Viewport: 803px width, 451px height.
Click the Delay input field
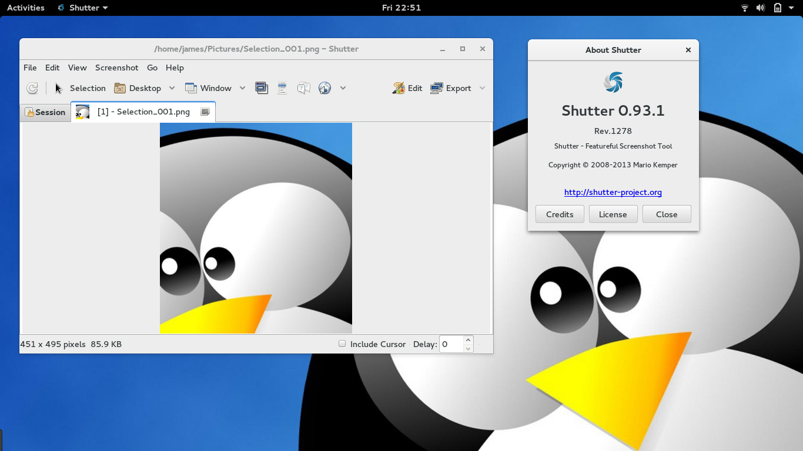point(451,344)
